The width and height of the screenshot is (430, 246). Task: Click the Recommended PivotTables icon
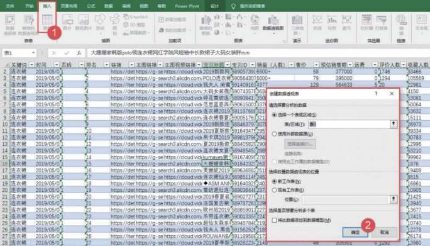[x=28, y=24]
